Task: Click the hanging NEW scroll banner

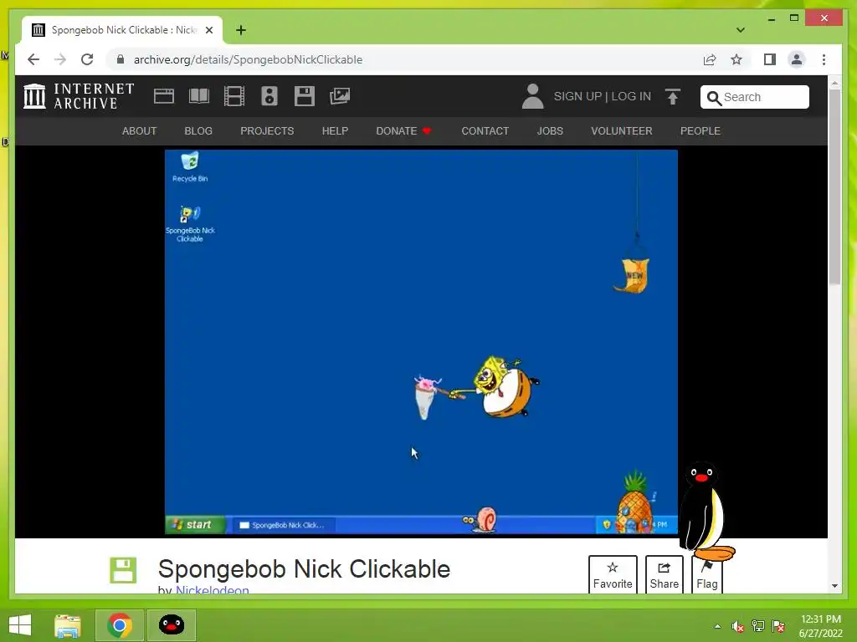Action: [634, 275]
